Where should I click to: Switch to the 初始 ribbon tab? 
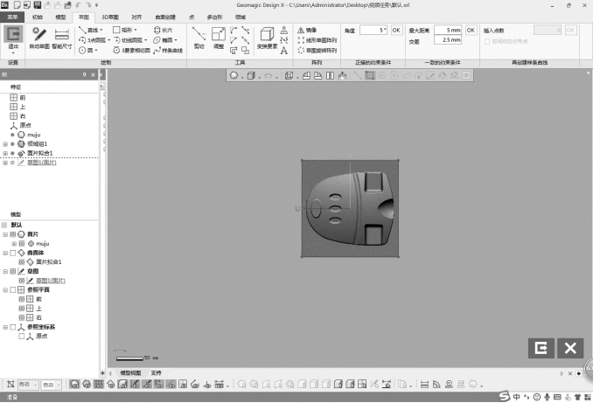tap(38, 17)
